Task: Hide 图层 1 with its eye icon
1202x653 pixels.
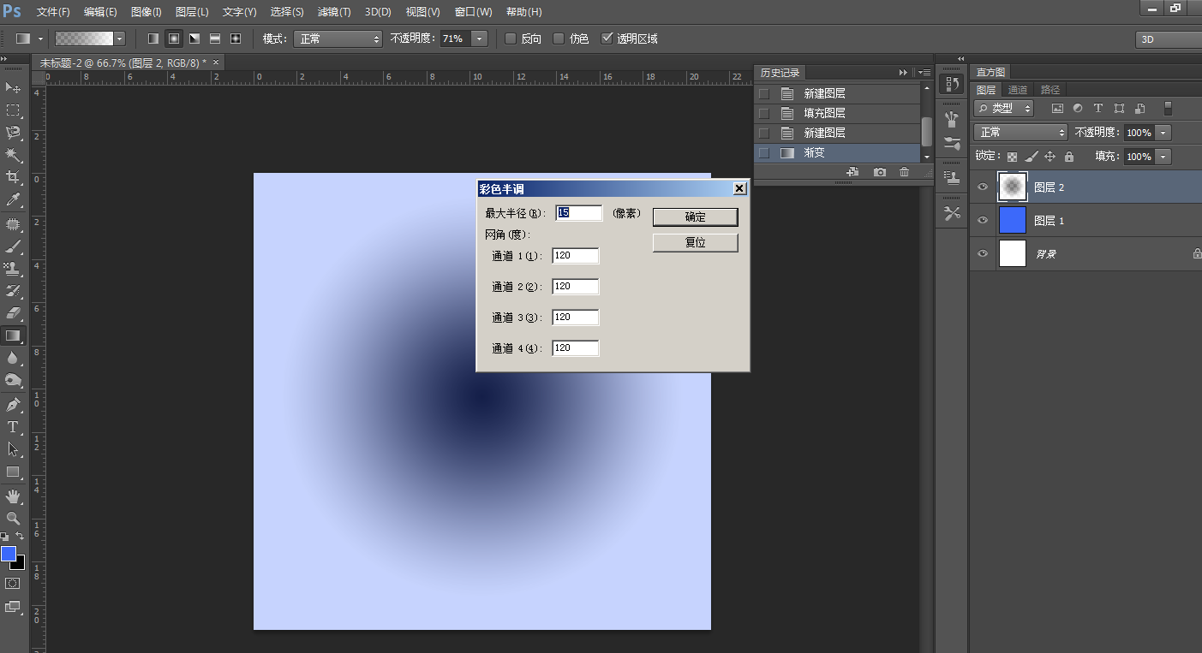Action: click(983, 220)
